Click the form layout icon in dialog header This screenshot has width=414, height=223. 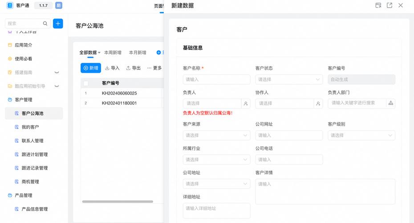tap(378, 5)
